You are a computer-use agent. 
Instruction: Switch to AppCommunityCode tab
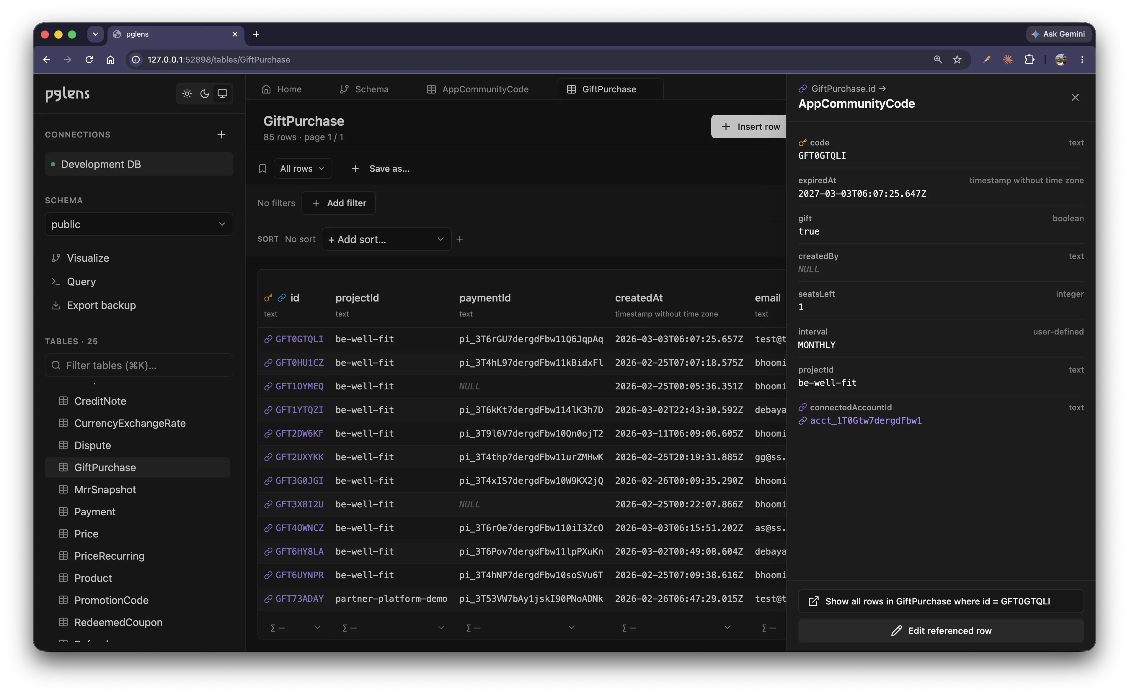click(x=478, y=89)
